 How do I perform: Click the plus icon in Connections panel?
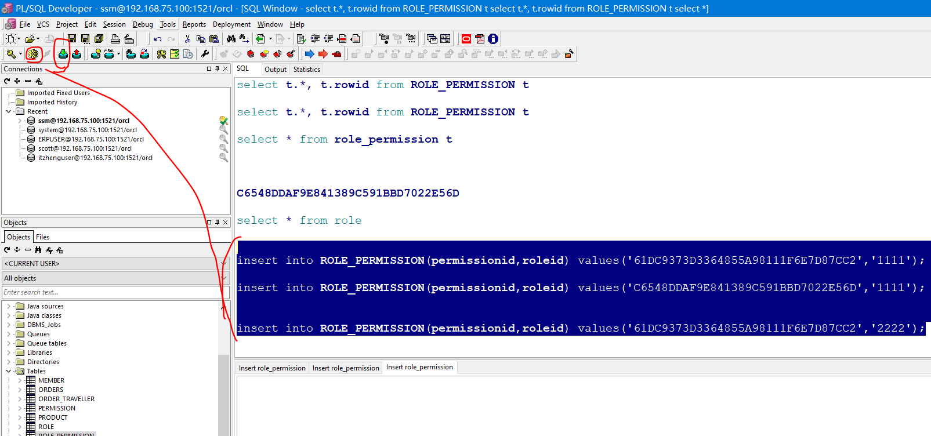pos(17,81)
